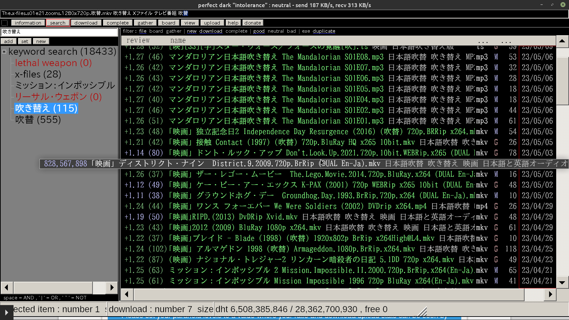Select the Groundhog.Day.1993 result row
This screenshot has width=569, height=320.
click(x=338, y=196)
